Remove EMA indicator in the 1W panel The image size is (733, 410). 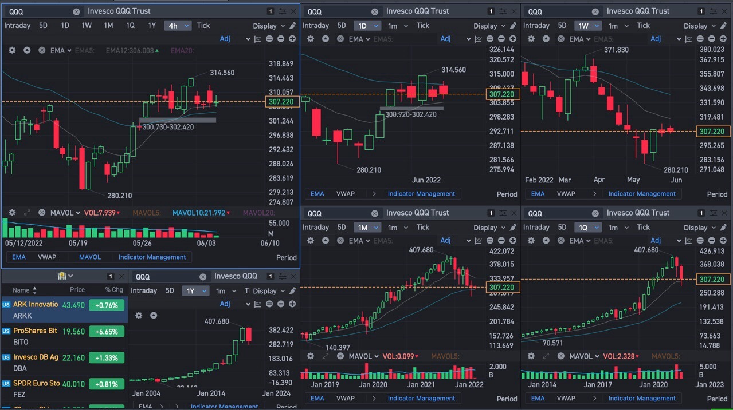click(561, 39)
